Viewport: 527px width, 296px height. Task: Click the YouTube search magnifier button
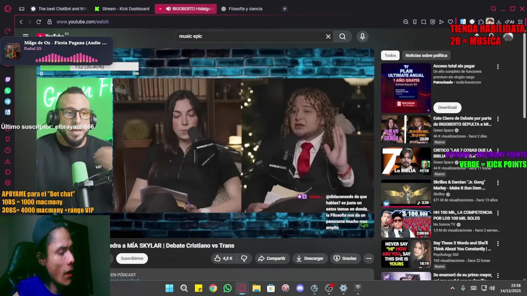click(x=343, y=36)
